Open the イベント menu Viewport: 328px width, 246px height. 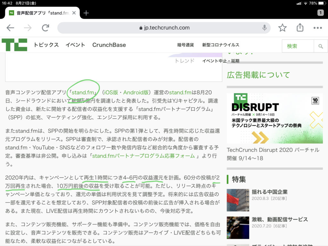pyautogui.click(x=75, y=45)
